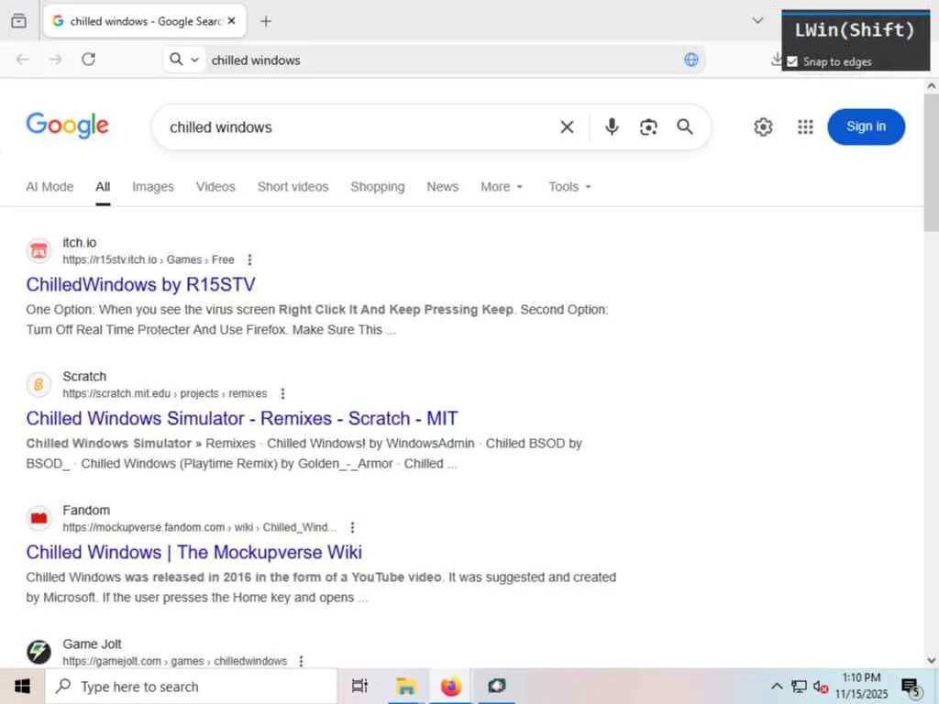
Task: Click the mockupverse.fandom.com URL breadcrumb
Action: (x=199, y=527)
